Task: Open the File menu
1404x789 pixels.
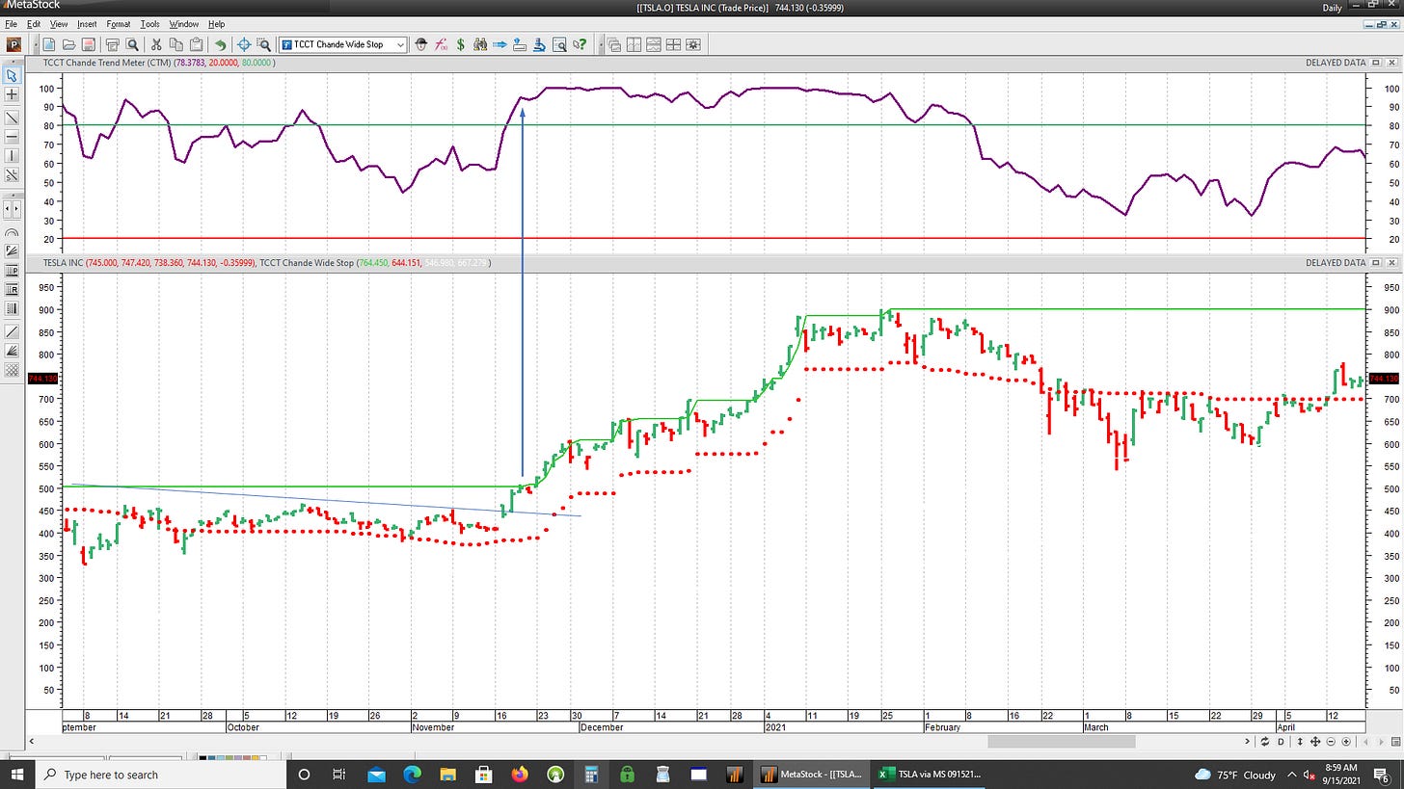Action: pos(10,23)
